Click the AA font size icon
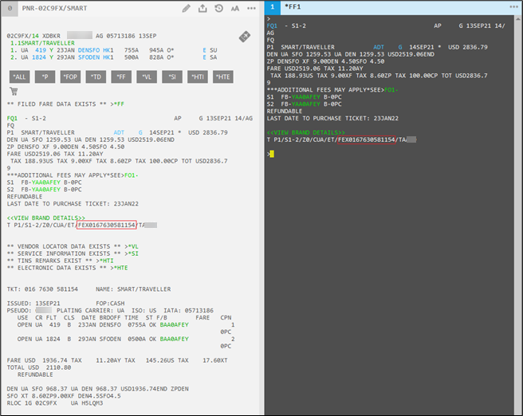Image resolution: width=523 pixels, height=416 pixels. coord(235,8)
